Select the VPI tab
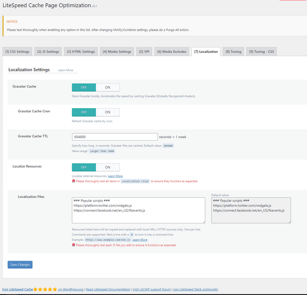 point(144,52)
